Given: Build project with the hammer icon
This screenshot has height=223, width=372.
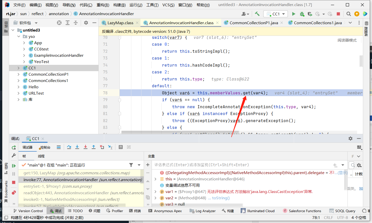Looking at the screenshot, I should point(257,14).
